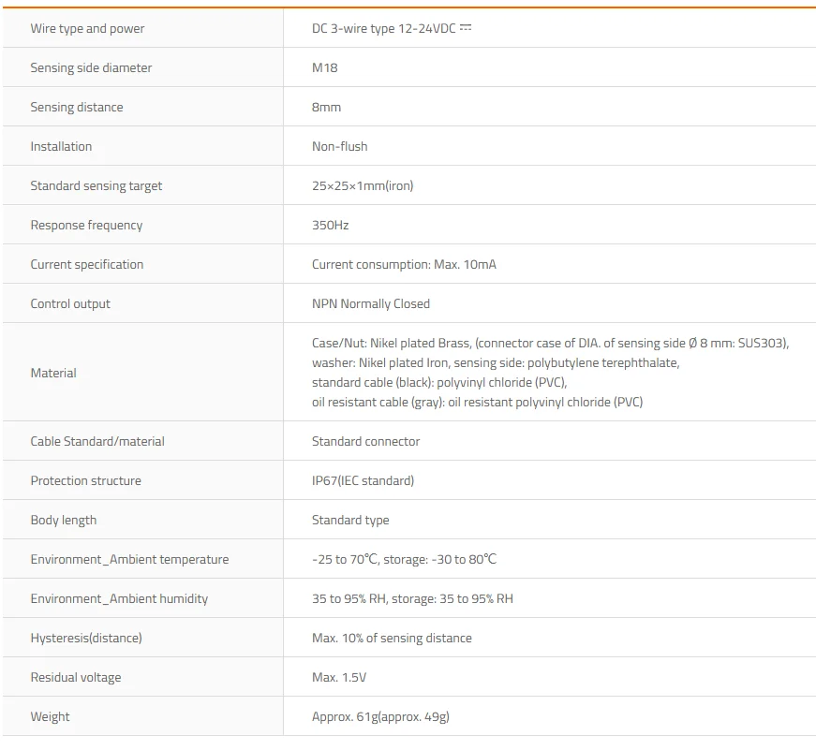The image size is (816, 750).
Task: Click the "Sensing distance" row label
Action: click(x=76, y=108)
